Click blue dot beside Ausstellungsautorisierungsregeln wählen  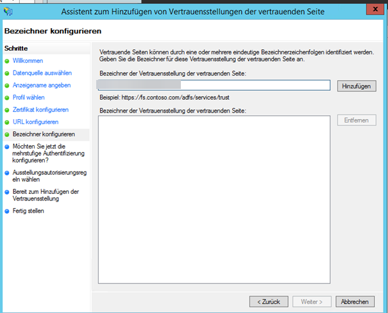click(7, 173)
